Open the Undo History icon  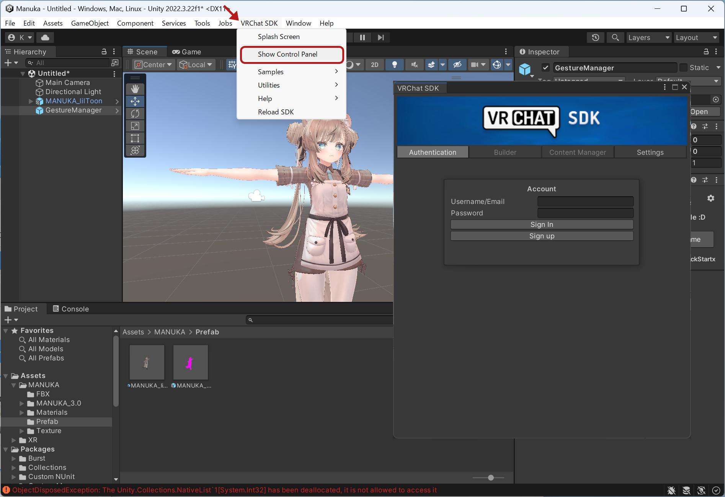596,37
